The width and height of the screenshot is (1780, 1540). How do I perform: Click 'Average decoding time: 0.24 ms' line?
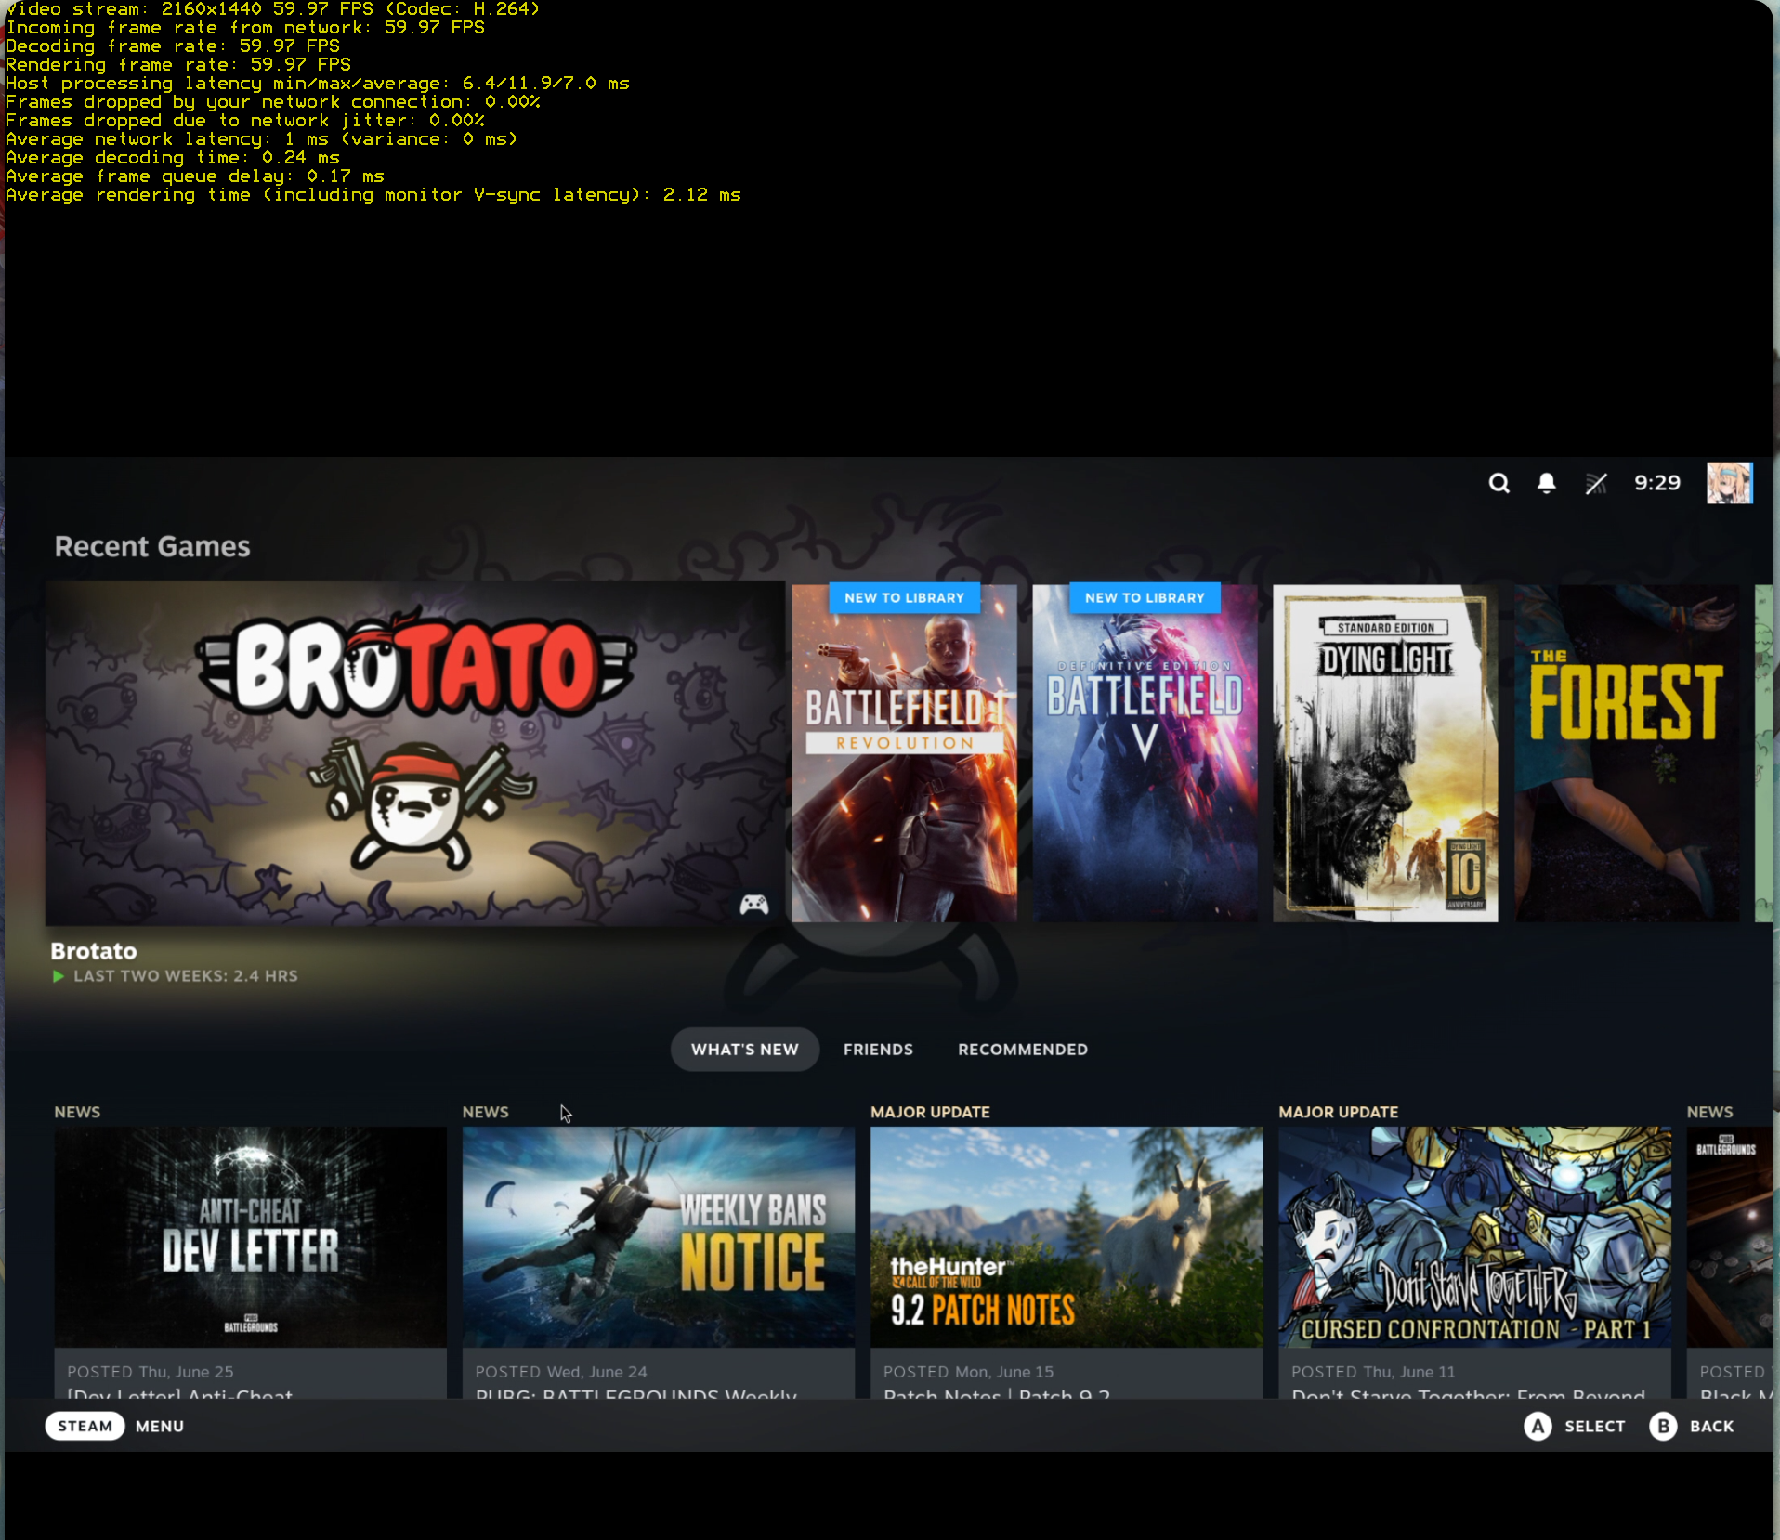pyautogui.click(x=173, y=158)
